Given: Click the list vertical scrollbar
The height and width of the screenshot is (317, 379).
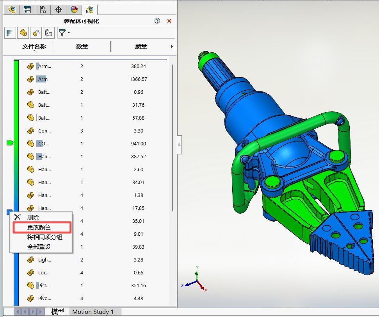Looking at the screenshot, I should pos(173,138).
